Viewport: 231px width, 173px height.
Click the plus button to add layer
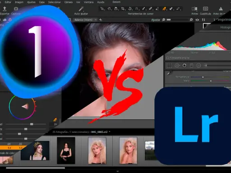[101, 20]
